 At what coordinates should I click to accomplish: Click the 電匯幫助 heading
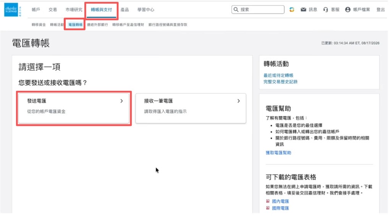tap(278, 108)
